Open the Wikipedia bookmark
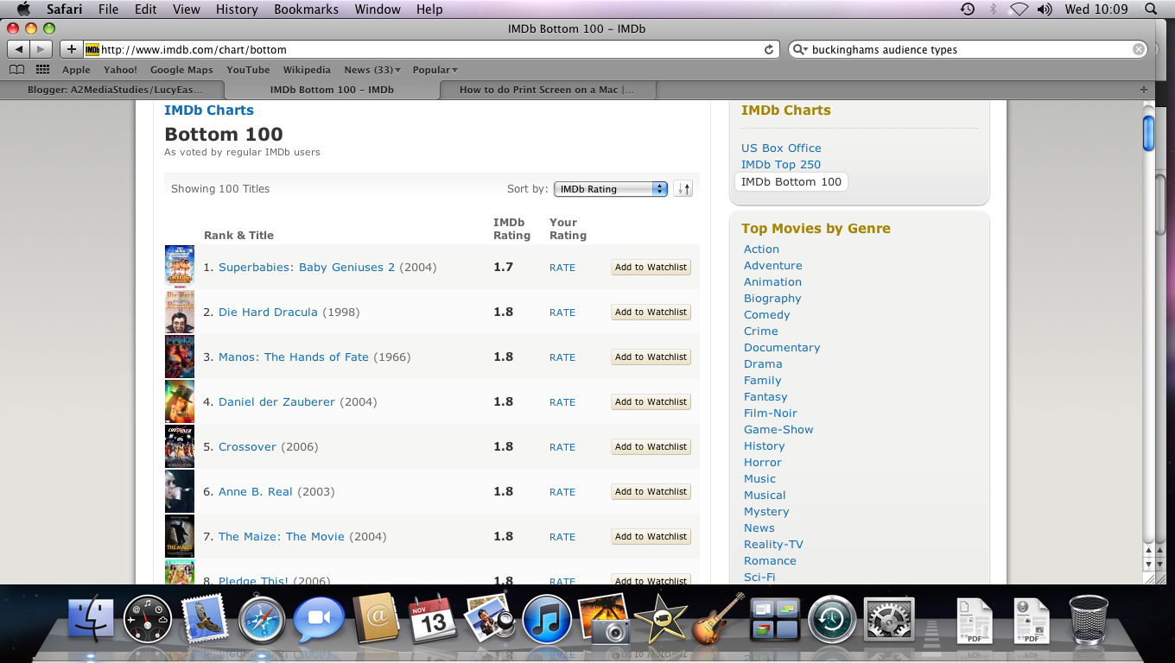Image resolution: width=1175 pixels, height=663 pixels. point(307,70)
